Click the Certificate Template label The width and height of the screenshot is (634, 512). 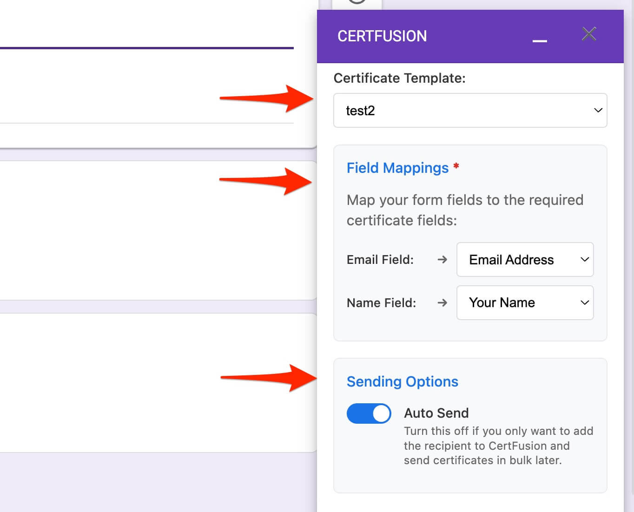(399, 78)
